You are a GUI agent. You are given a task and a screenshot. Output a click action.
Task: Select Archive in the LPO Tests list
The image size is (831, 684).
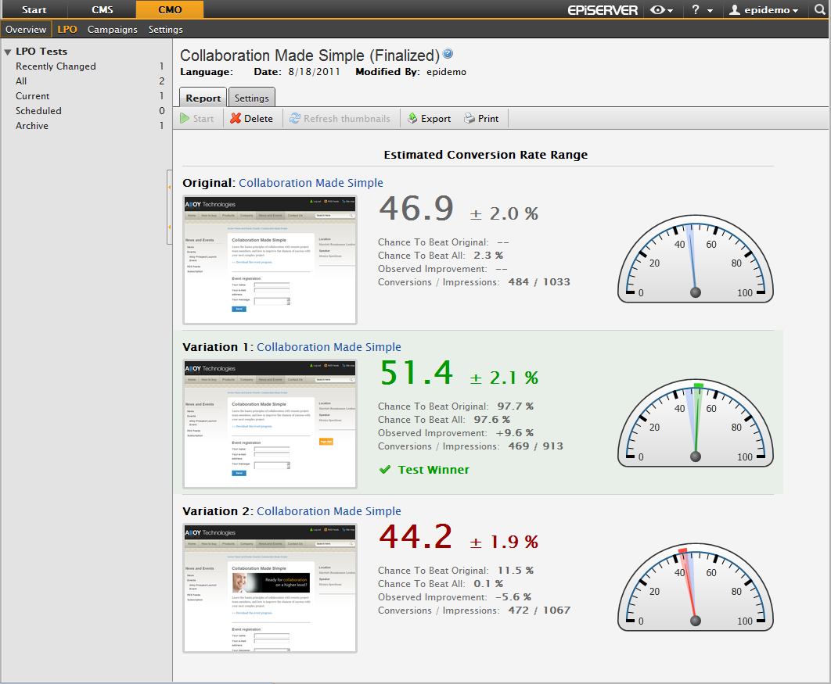point(32,126)
